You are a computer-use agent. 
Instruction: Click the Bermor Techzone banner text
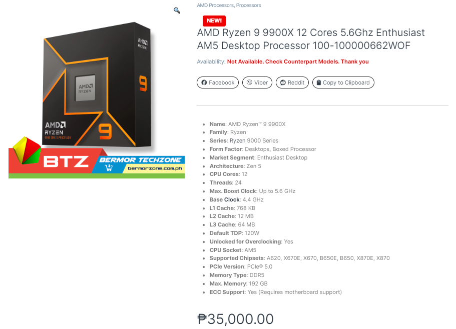[140, 159]
